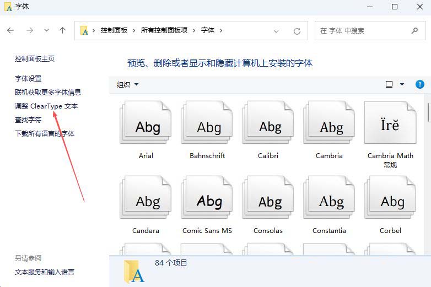This screenshot has width=431, height=287.
Task: Select the Calibri font family icon
Action: coord(268,122)
